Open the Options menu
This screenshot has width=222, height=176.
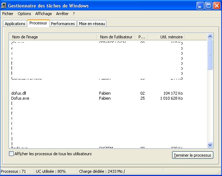(x=24, y=14)
